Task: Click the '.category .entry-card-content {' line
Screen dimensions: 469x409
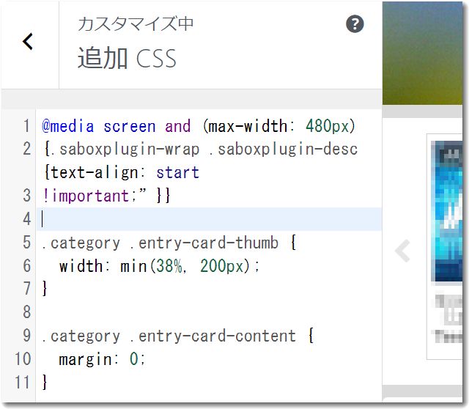Action: coord(177,336)
